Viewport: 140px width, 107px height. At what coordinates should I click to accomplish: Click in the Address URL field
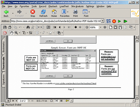click(56, 21)
